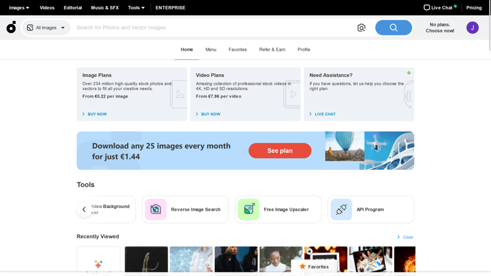This screenshot has width=491, height=276.
Task: Open the purple J user avatar
Action: pyautogui.click(x=472, y=28)
